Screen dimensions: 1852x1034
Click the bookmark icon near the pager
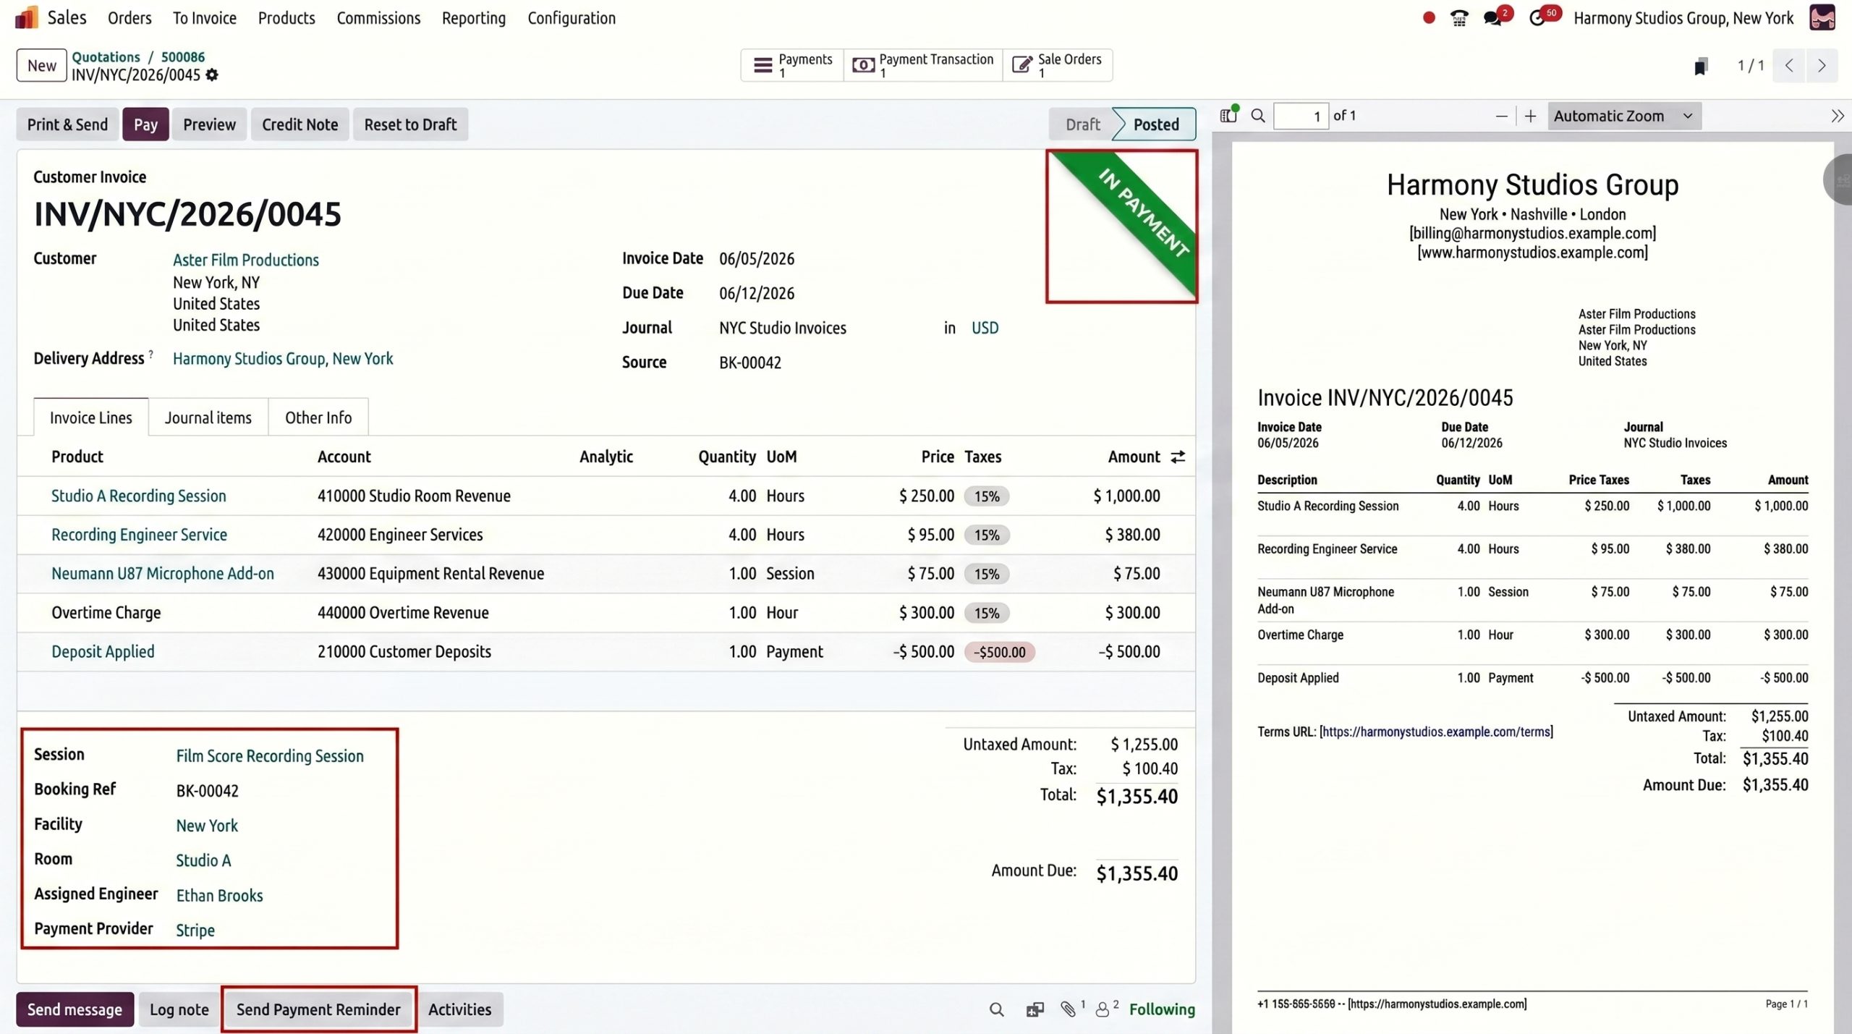point(1701,67)
